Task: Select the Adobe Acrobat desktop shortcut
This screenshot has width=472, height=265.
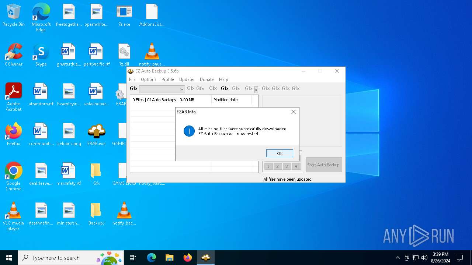Action: click(14, 97)
